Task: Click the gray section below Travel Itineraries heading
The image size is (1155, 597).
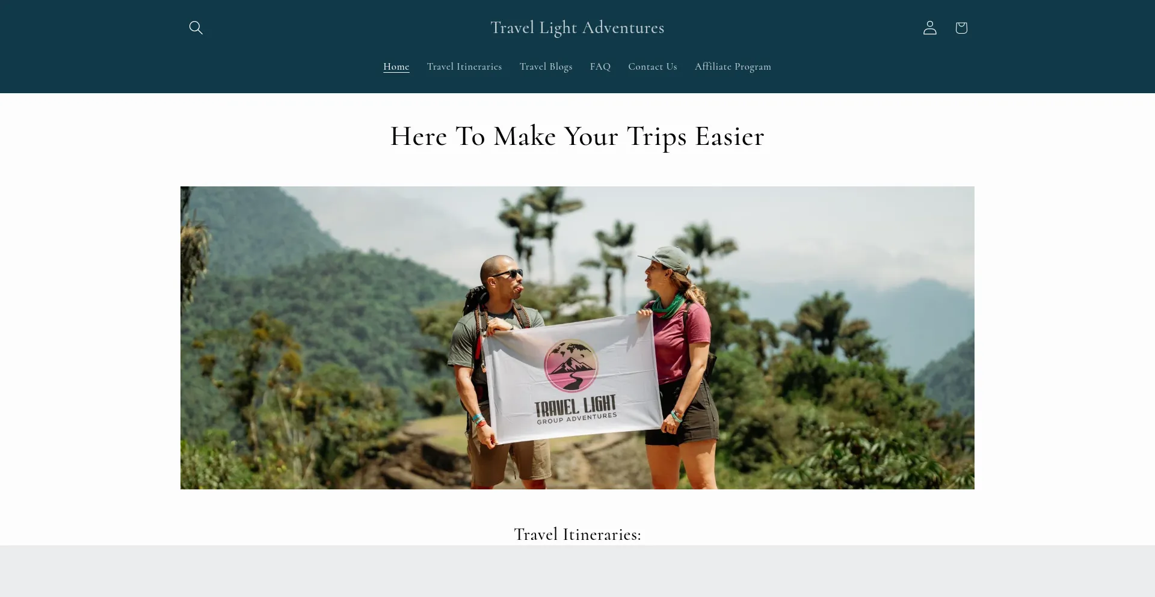Action: click(x=577, y=571)
